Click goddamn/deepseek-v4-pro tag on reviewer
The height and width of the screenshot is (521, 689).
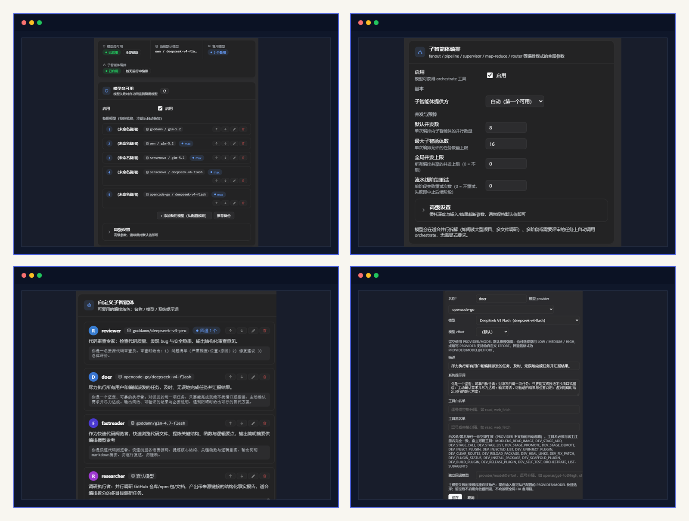pos(157,331)
